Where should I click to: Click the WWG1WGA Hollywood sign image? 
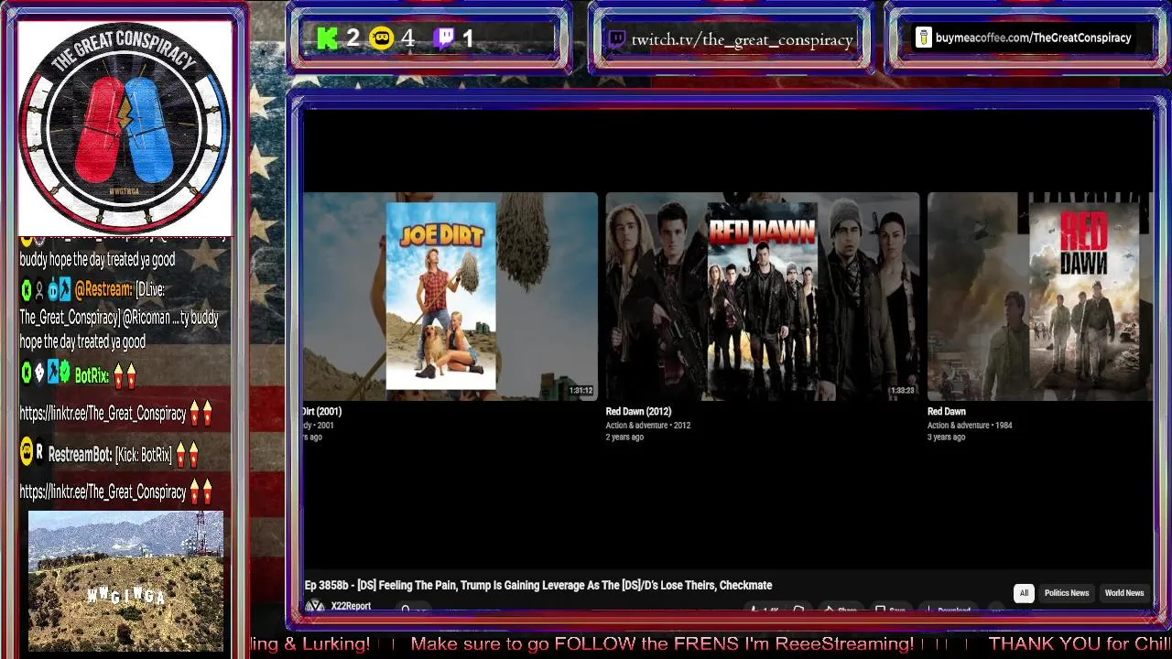point(125,580)
